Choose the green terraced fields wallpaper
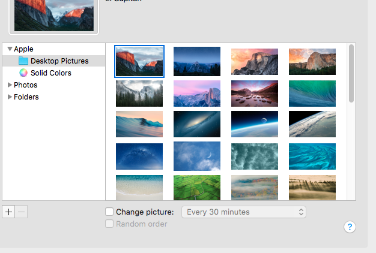This screenshot has height=253, width=376. click(197, 188)
